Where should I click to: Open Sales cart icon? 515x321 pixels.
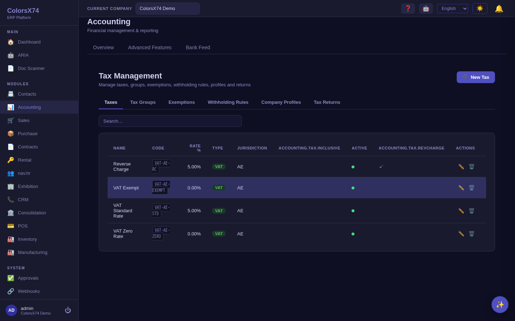(x=11, y=121)
